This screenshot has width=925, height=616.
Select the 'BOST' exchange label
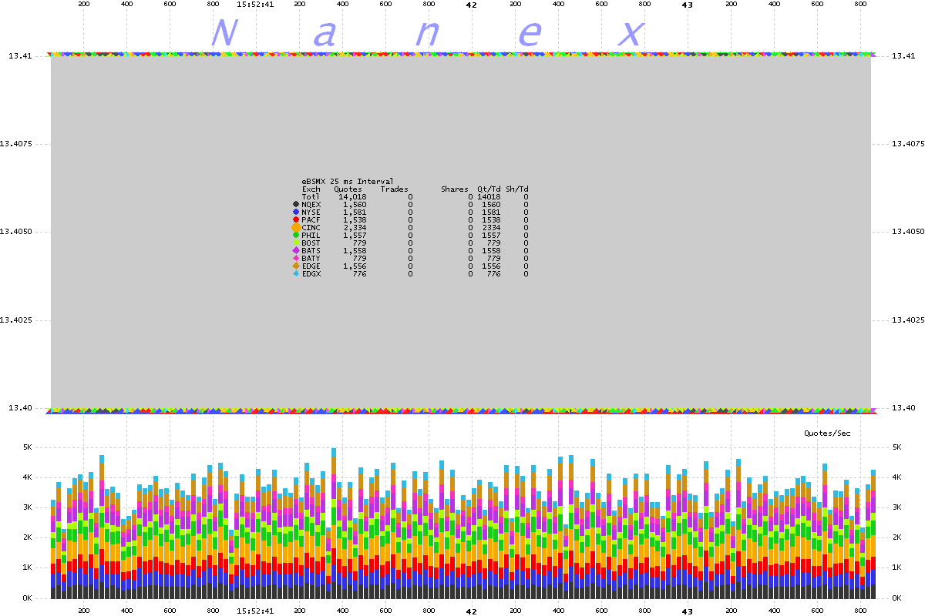point(311,243)
